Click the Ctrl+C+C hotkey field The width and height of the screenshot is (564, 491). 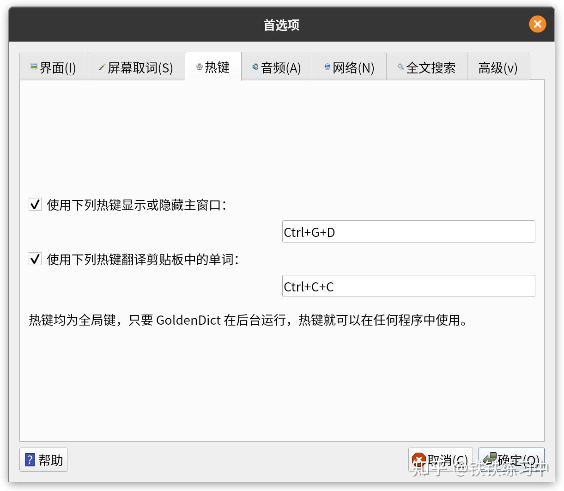[x=408, y=286]
